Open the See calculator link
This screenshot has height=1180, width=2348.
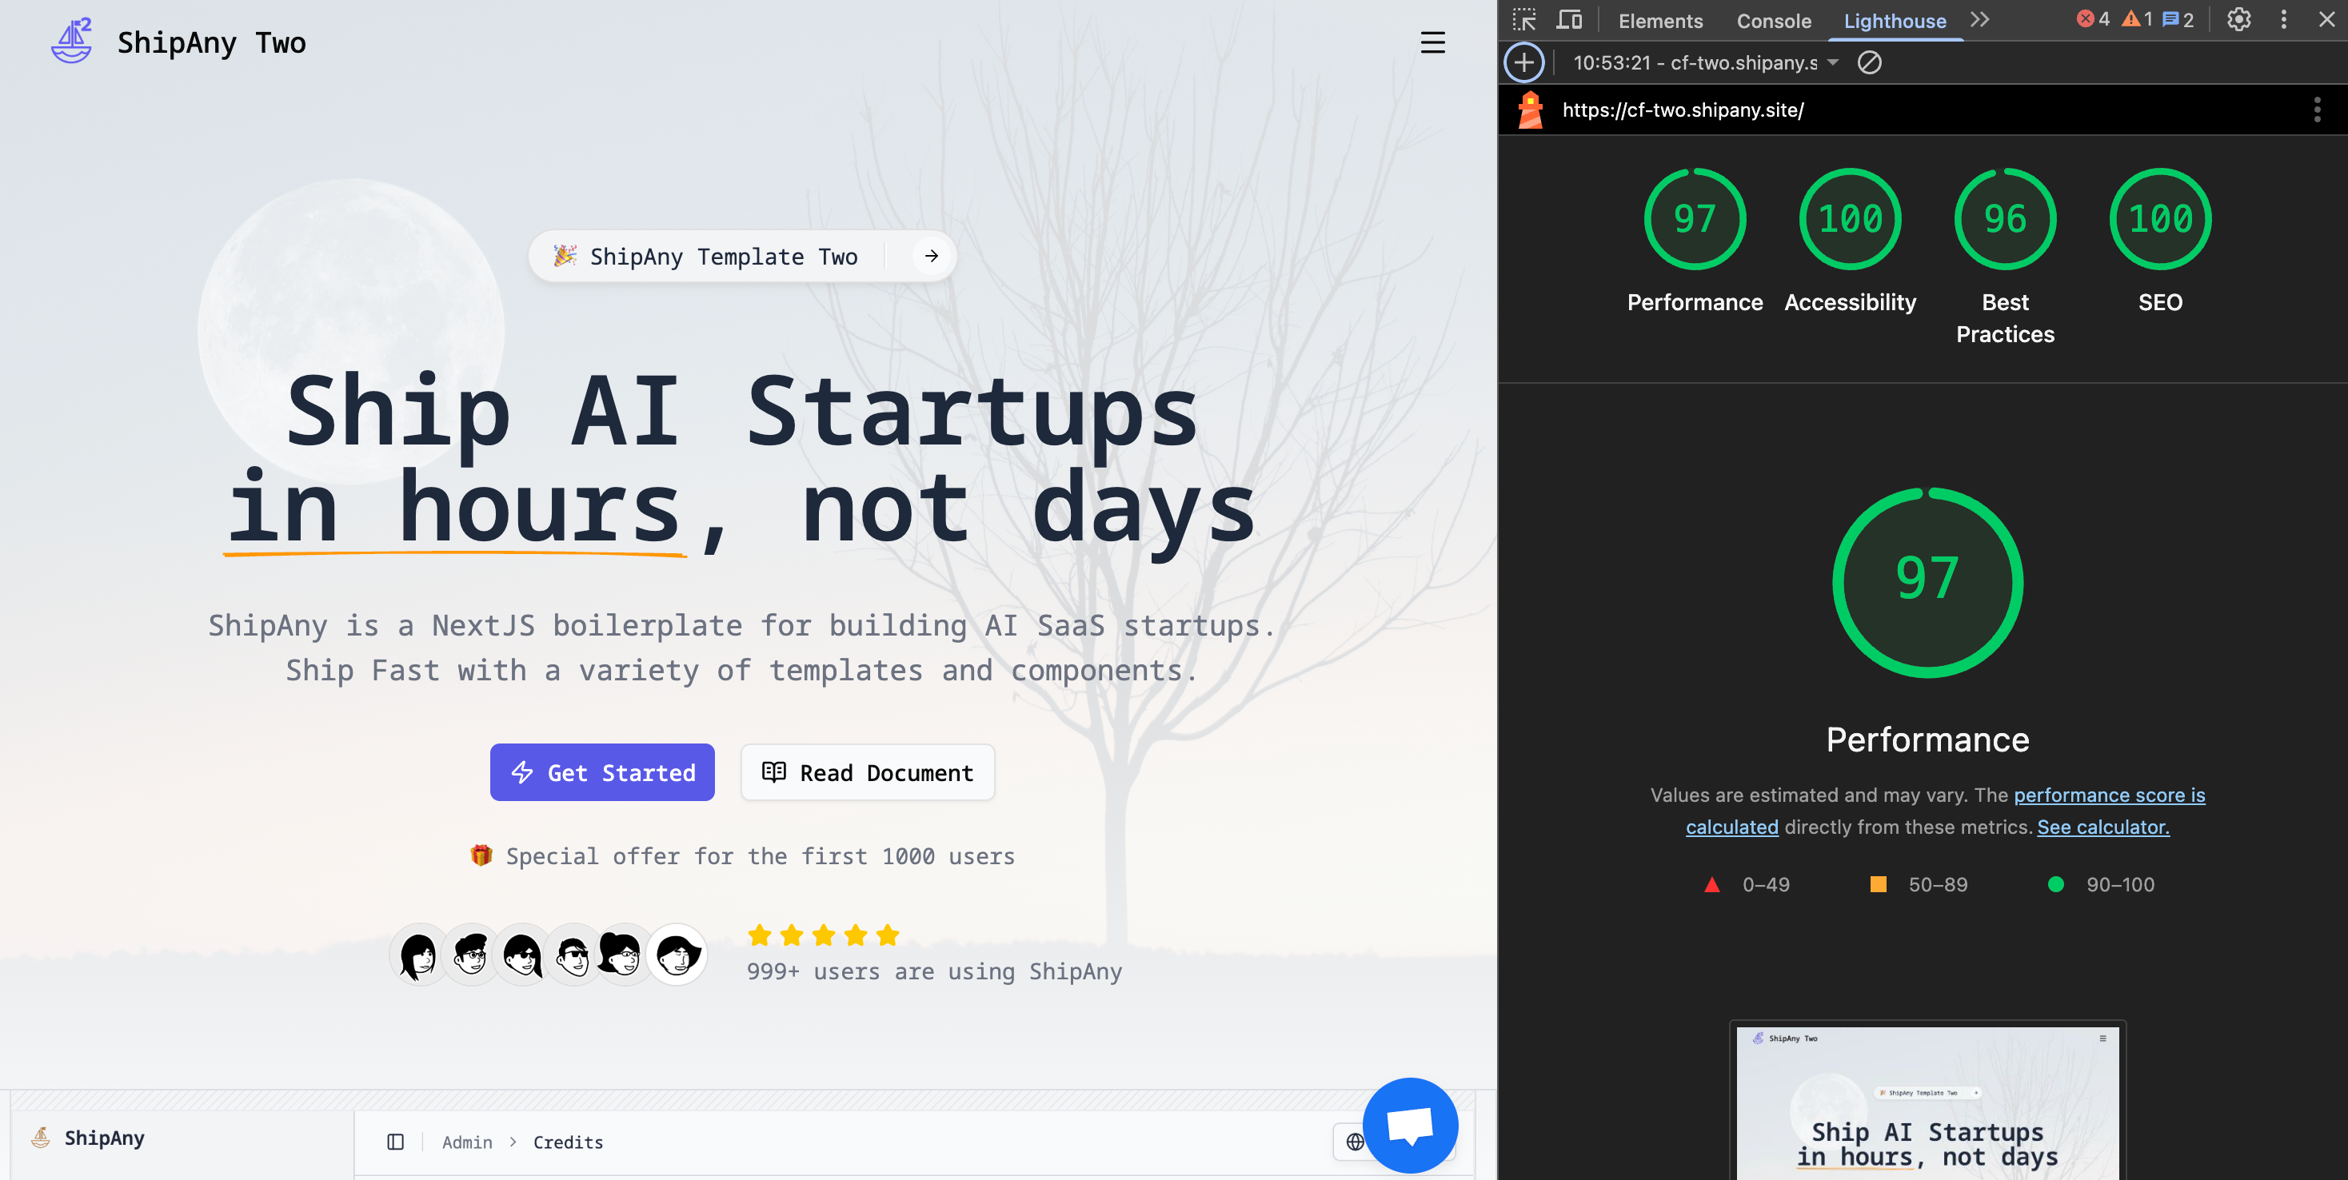pos(2102,827)
